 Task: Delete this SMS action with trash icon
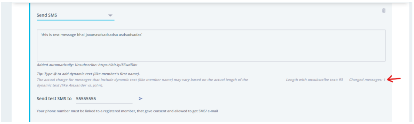click(384, 11)
